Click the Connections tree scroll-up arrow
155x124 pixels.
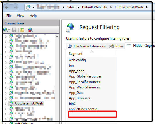coord(57,36)
